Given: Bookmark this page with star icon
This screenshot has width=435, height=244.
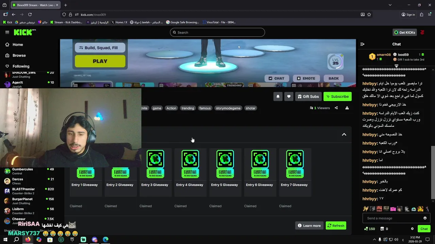Looking at the screenshot, I should point(369,15).
